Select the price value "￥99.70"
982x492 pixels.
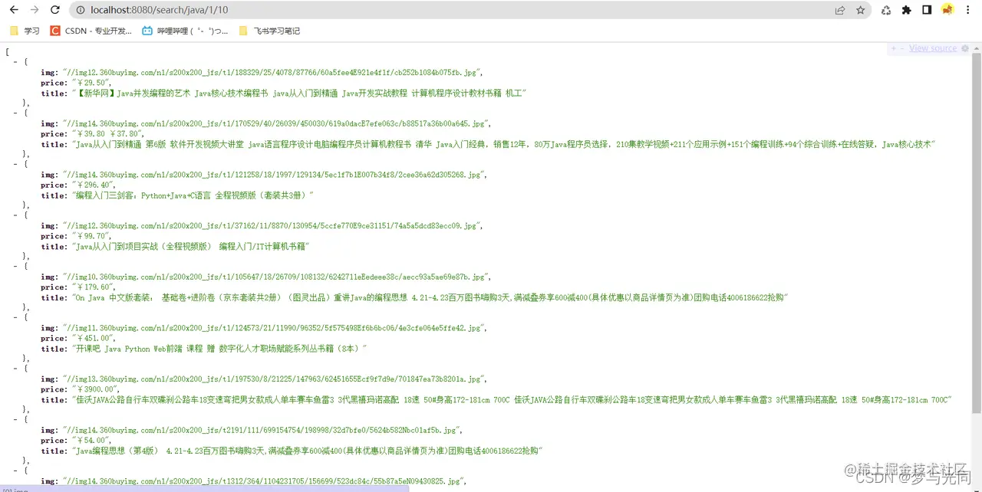[91, 236]
